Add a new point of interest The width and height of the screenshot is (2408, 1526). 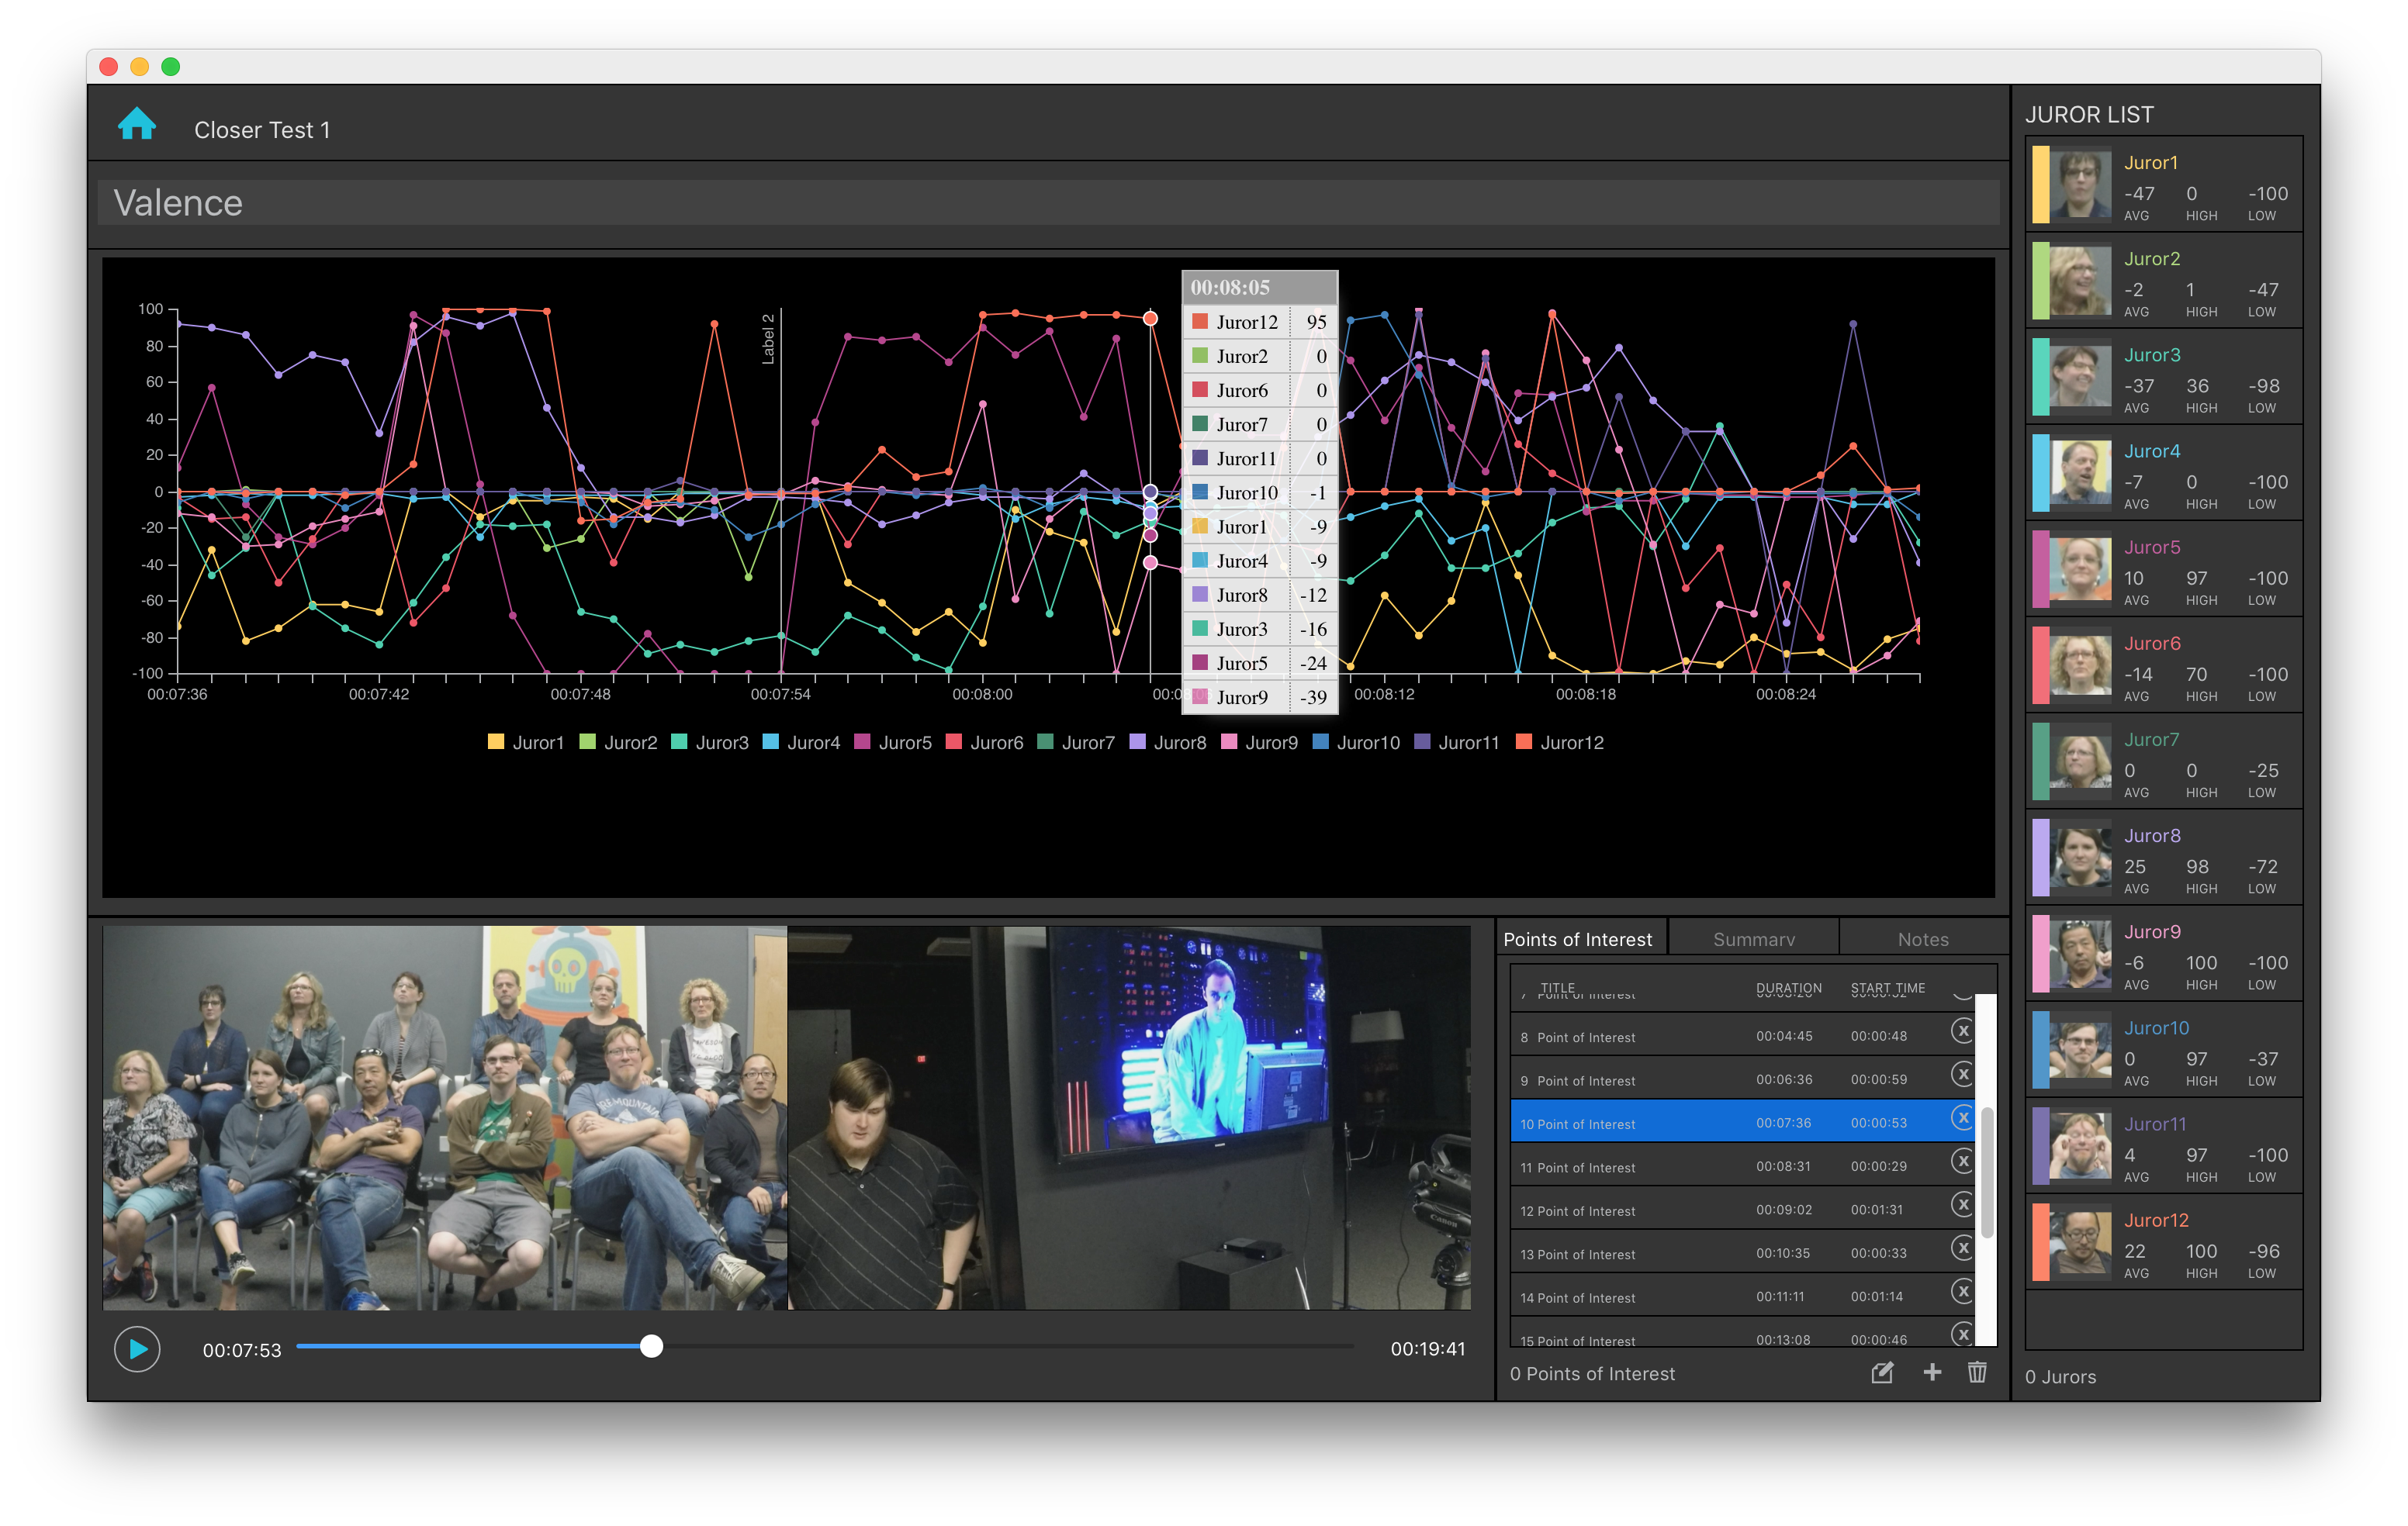[x=1932, y=1372]
